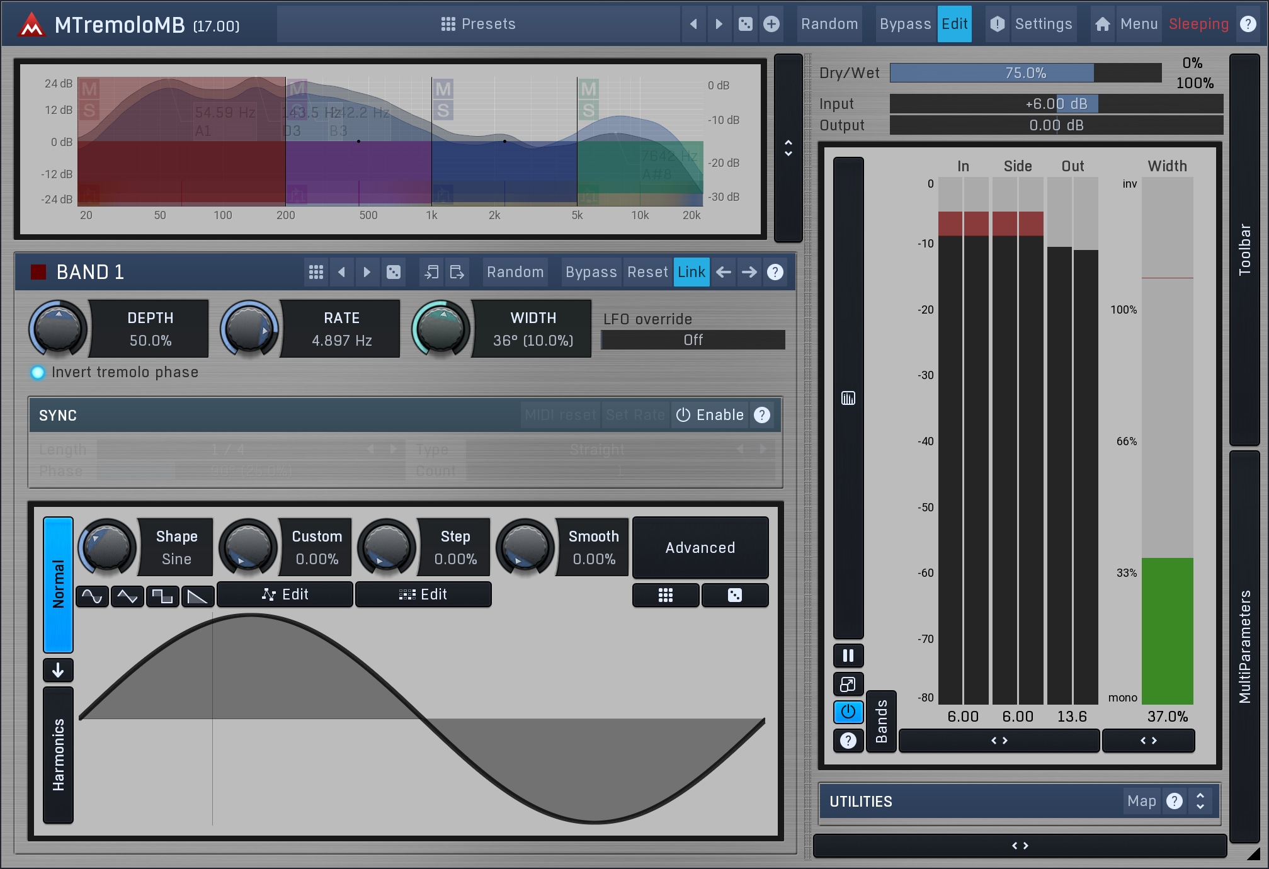
Task: Click the Advanced button
Action: coord(700,548)
